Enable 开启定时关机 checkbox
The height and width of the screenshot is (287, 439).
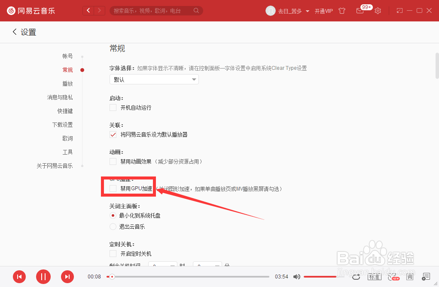click(x=113, y=254)
